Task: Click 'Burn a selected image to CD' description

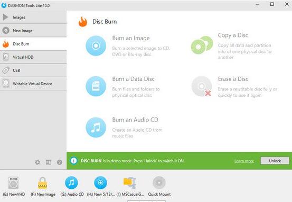Action: 141,51
